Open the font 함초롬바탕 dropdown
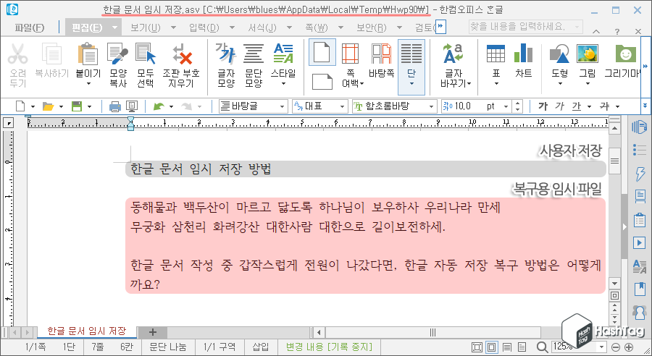The width and height of the screenshot is (652, 356). pyautogui.click(x=431, y=107)
